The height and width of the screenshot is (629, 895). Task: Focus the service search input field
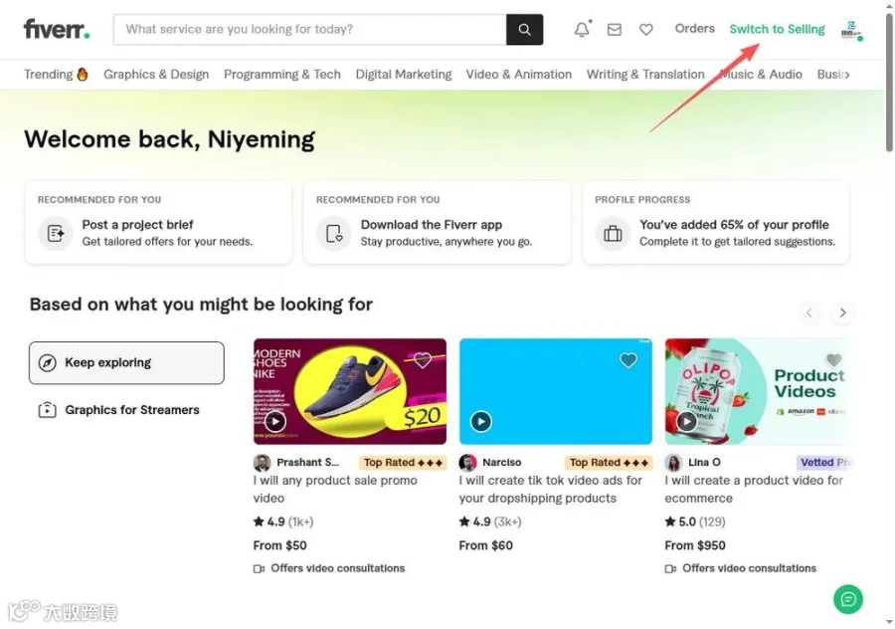tap(310, 29)
